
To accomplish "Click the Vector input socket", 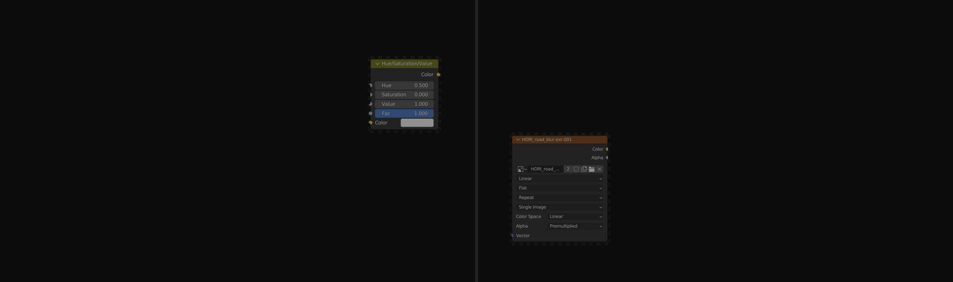I will (x=512, y=236).
